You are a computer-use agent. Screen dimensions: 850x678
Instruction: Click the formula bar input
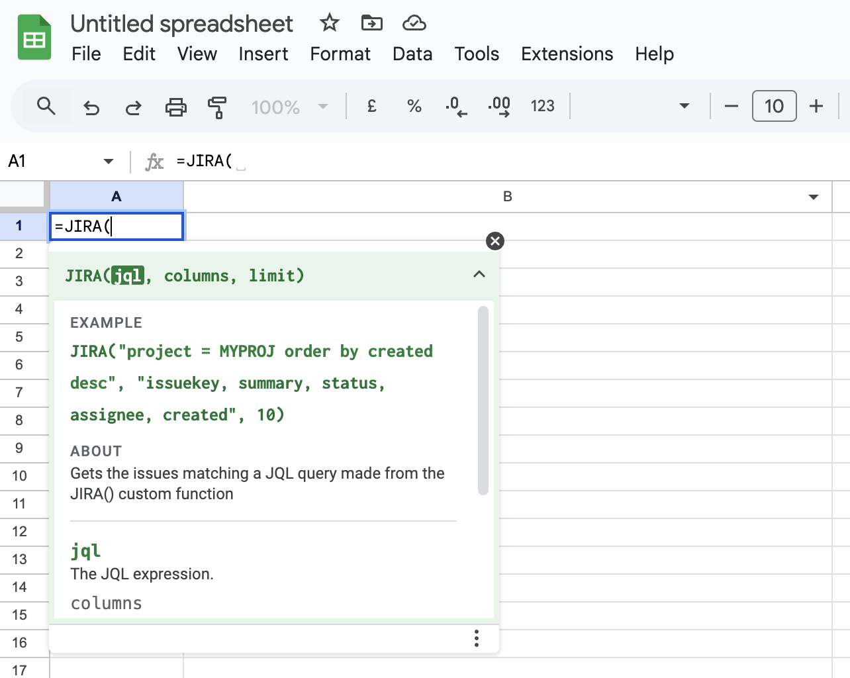pos(510,161)
